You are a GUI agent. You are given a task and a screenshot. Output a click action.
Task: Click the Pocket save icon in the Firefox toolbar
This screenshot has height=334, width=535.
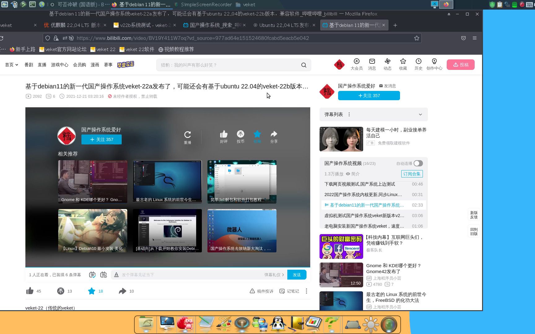pyautogui.click(x=463, y=38)
